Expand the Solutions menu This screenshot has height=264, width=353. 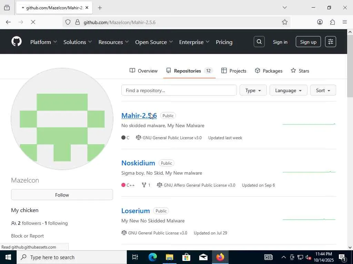coord(78,42)
